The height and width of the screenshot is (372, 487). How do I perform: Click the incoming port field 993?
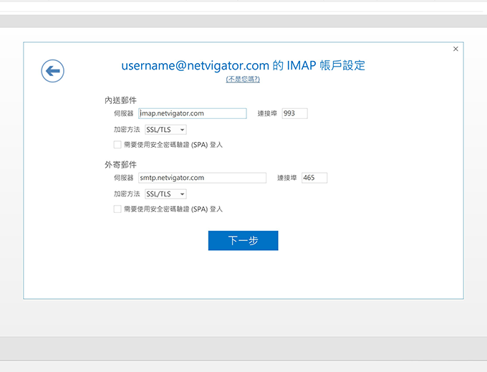point(295,113)
